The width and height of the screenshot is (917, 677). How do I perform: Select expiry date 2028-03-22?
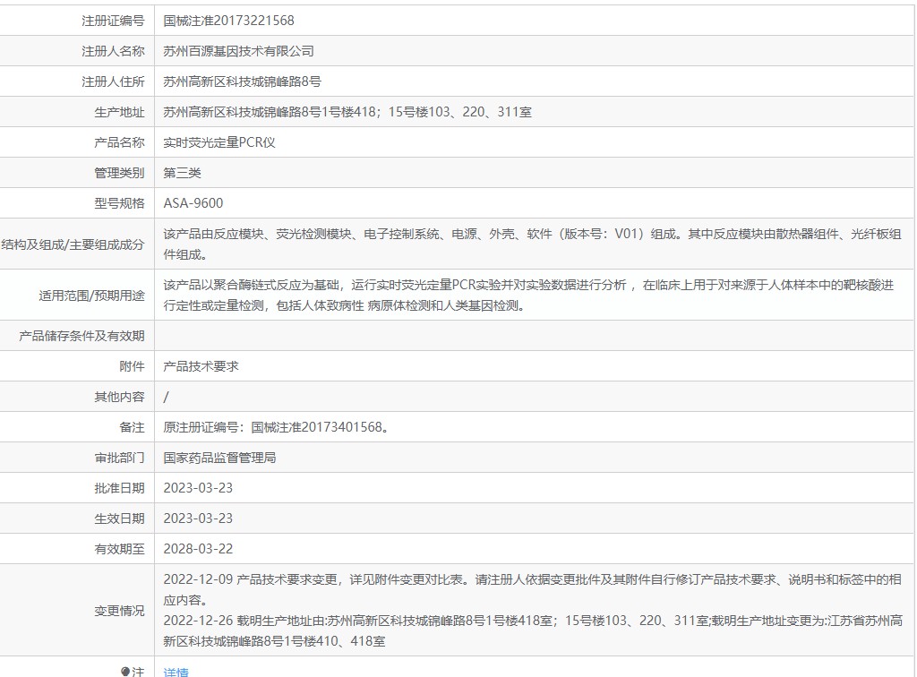198,548
